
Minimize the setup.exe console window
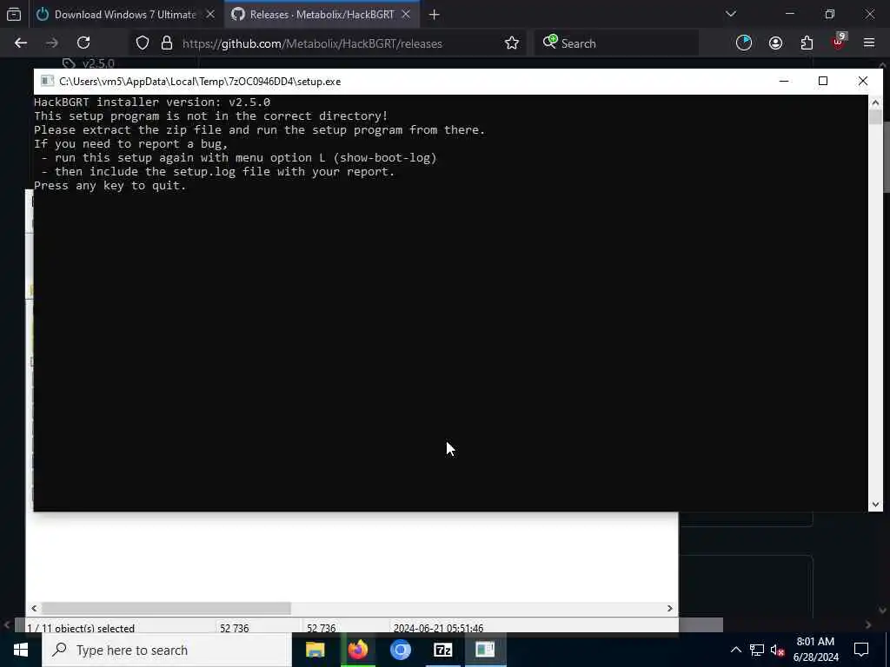click(x=784, y=81)
